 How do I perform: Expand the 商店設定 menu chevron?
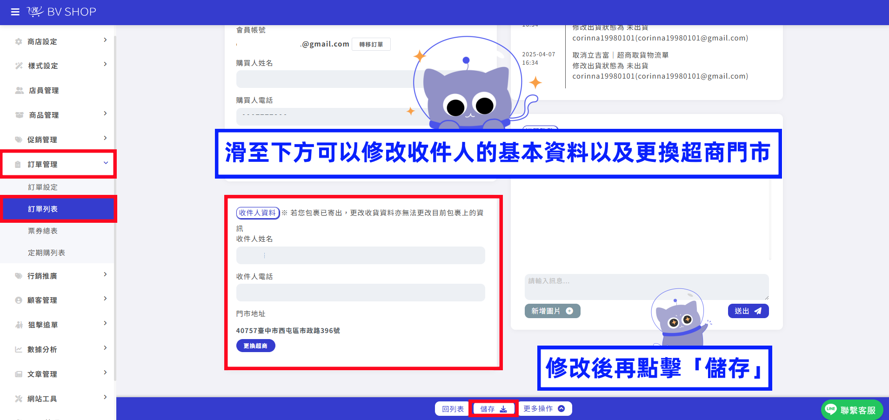pos(105,40)
